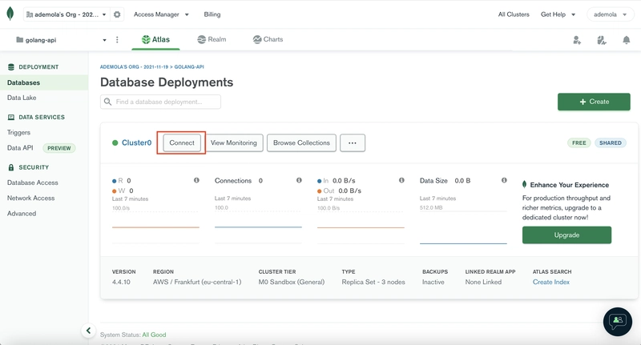The width and height of the screenshot is (641, 345).
Task: Open the notifications bell
Action: [627, 40]
